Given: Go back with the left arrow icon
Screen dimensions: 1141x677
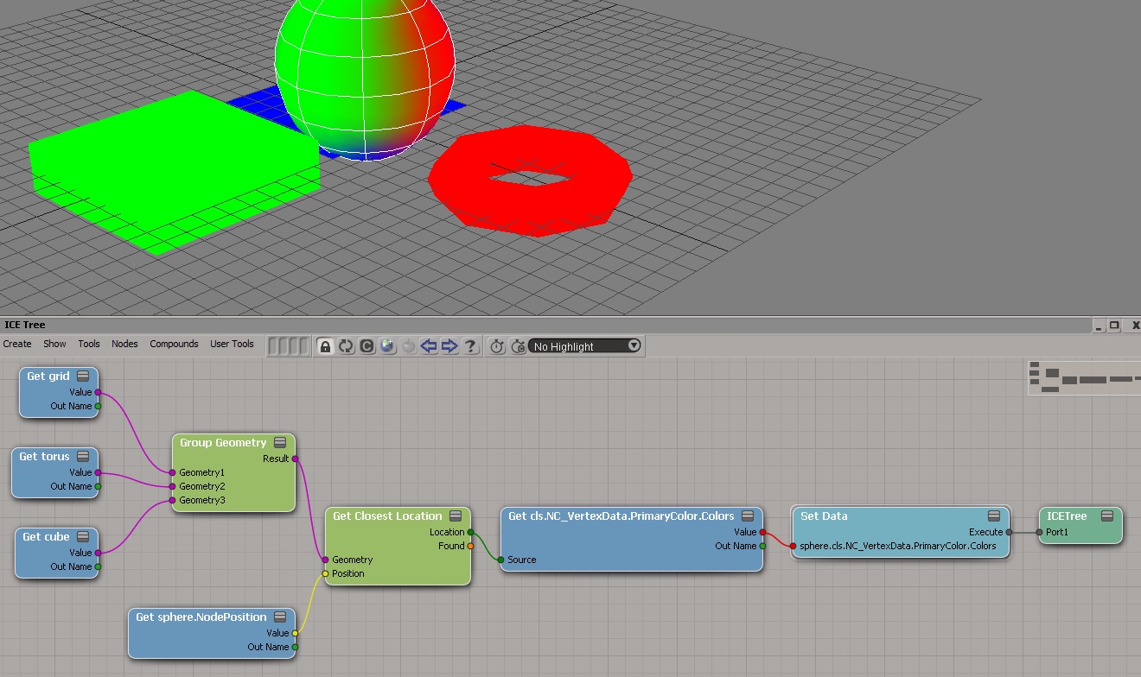Looking at the screenshot, I should 429,346.
